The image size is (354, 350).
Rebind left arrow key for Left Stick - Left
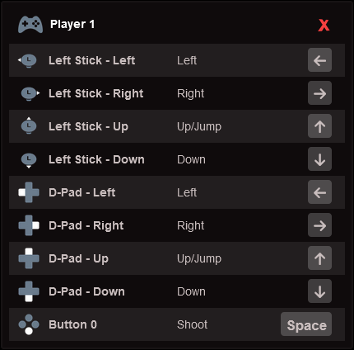click(319, 60)
